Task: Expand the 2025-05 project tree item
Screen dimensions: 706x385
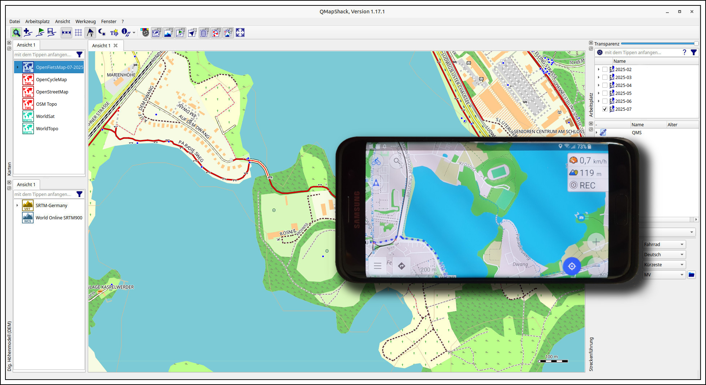Action: [x=598, y=93]
